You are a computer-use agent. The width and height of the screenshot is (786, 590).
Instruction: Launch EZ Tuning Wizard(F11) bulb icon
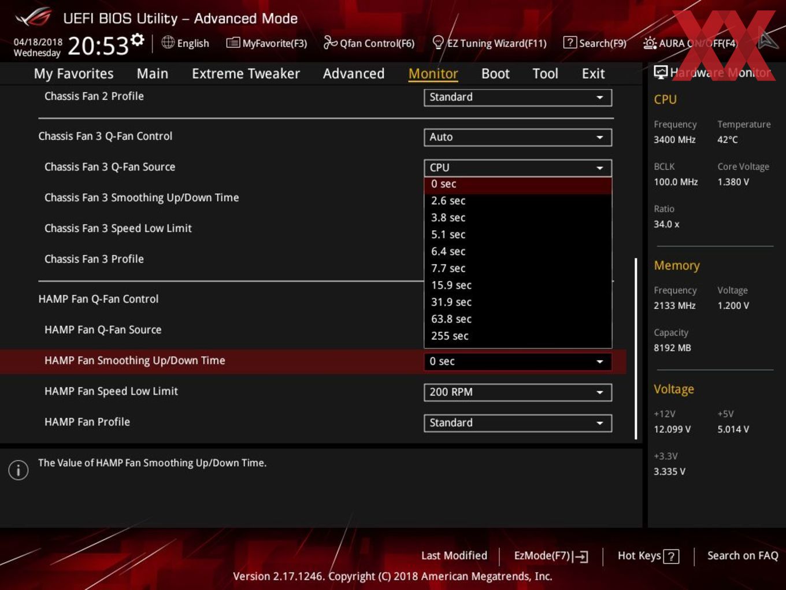click(438, 42)
